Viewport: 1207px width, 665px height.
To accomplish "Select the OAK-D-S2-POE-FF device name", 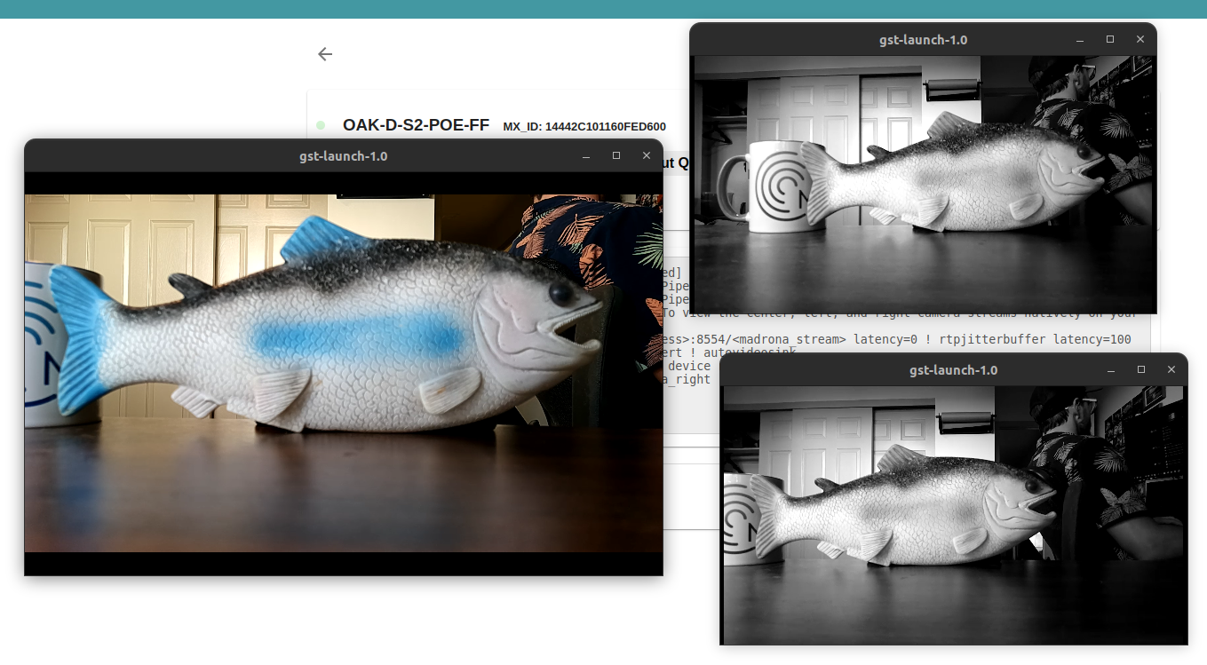I will 416,125.
